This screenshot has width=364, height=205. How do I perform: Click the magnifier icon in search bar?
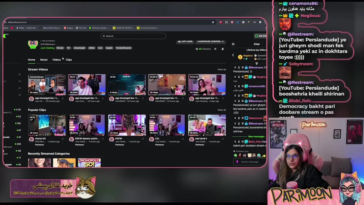(x=104, y=36)
